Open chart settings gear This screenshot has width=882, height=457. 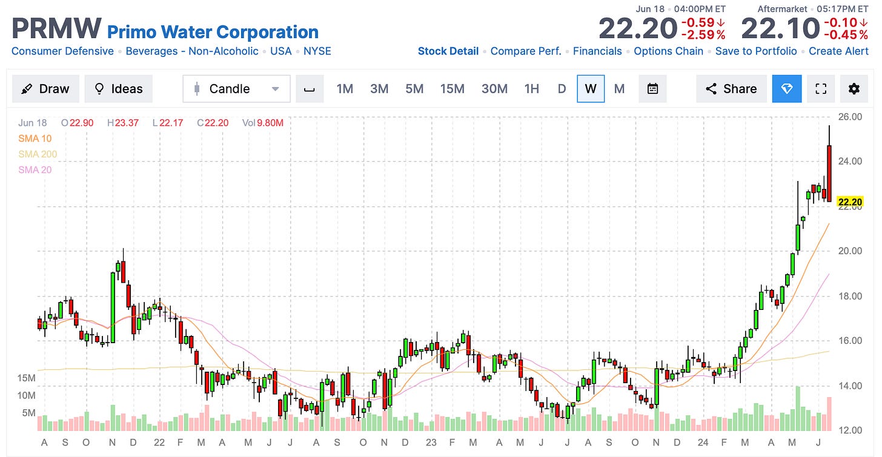point(854,89)
